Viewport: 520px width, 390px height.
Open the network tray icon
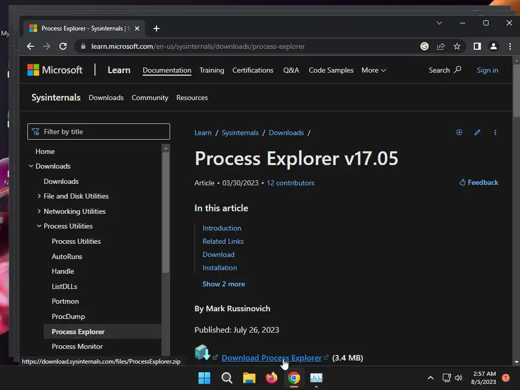coord(446,378)
